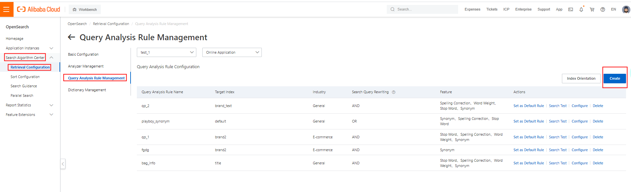The width and height of the screenshot is (631, 192).
Task: Click the blue Create button
Action: [614, 78]
